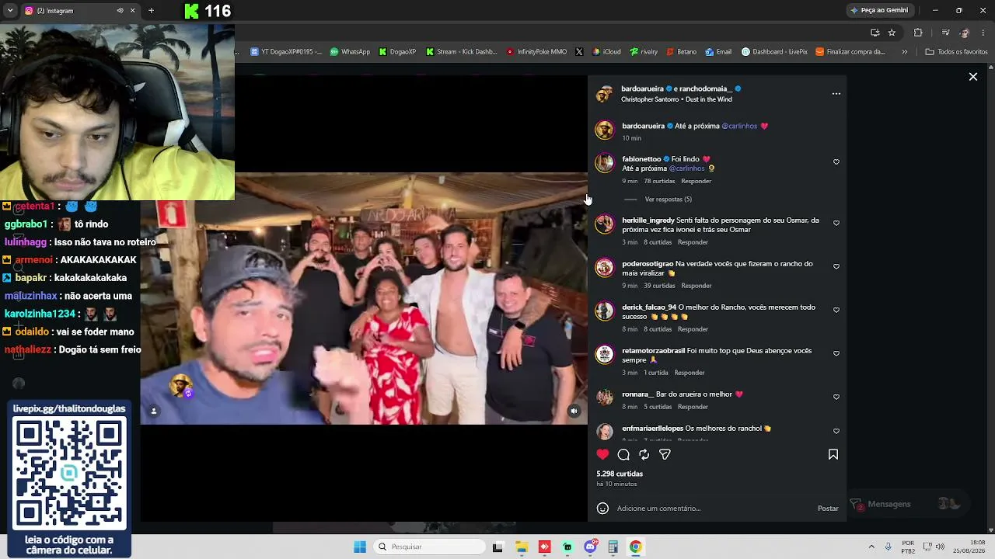The width and height of the screenshot is (995, 559).
Task: Unlike the post with the red heart
Action: pos(602,454)
